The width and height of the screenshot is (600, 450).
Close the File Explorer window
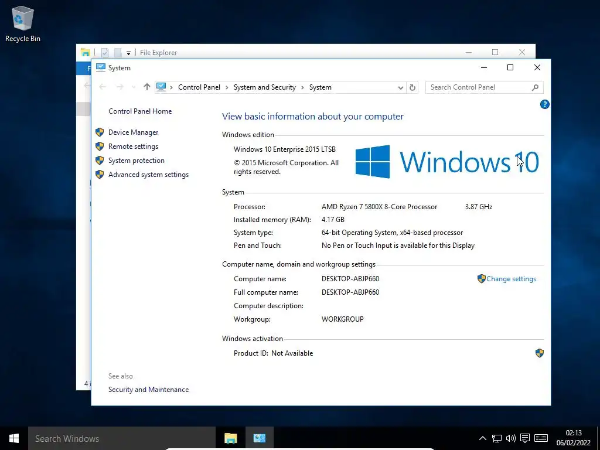(x=522, y=52)
